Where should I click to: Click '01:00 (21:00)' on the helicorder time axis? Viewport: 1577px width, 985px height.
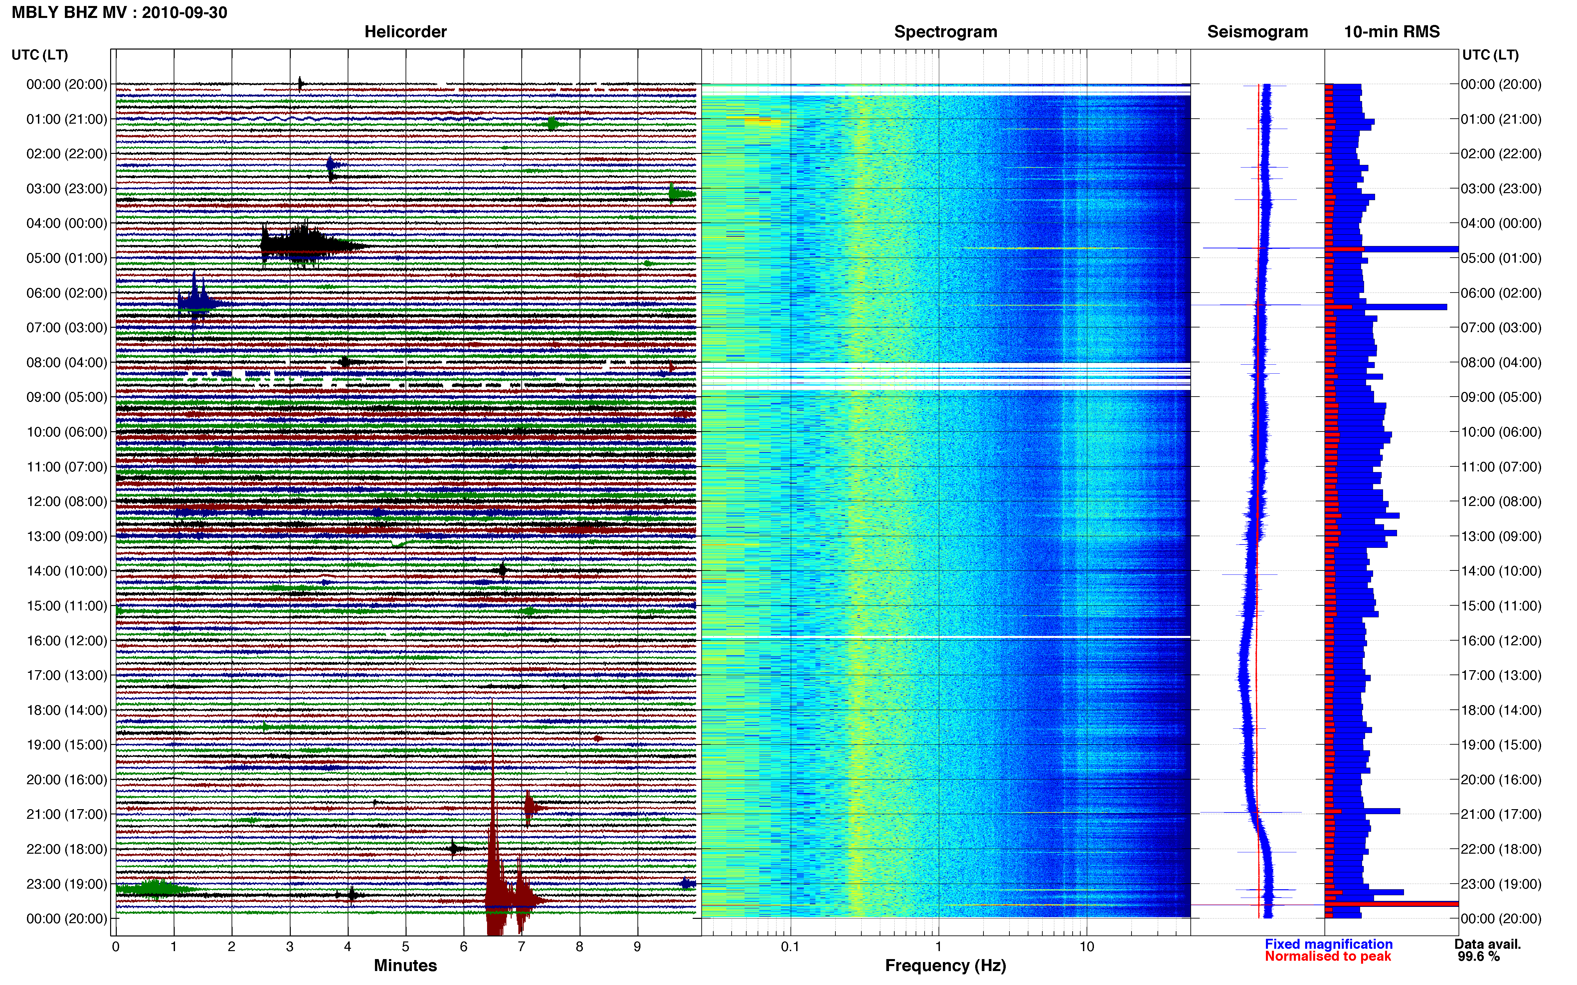click(x=67, y=119)
